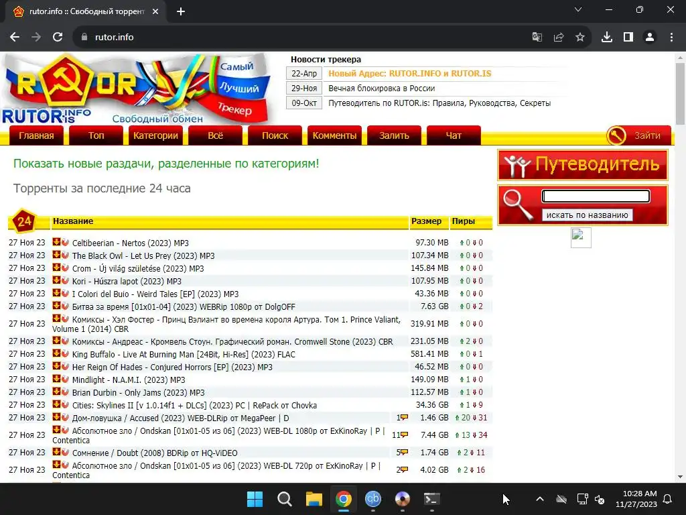Download torrent file for Kori - Húszra lapot

tap(56, 280)
